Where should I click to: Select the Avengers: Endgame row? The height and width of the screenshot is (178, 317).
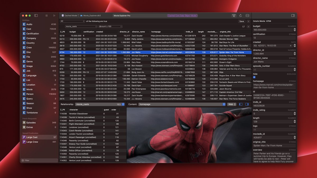155,59
